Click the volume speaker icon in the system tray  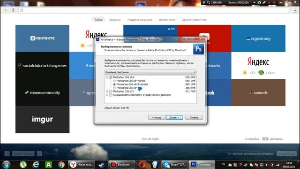(267, 165)
